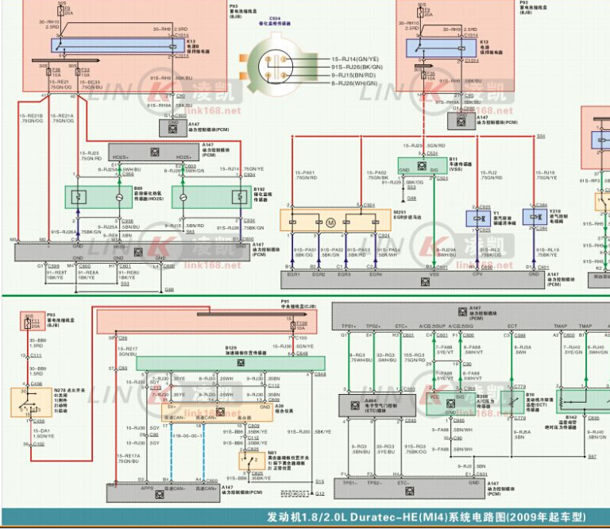Image resolution: width=610 pixels, height=529 pixels.
Task: Click the 418-00-00-1 CAN reference
Action: click(x=187, y=436)
